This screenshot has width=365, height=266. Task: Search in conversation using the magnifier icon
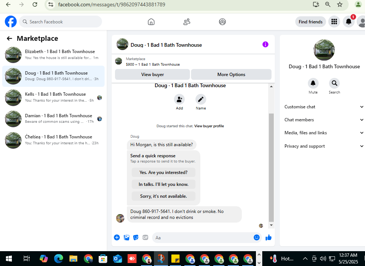[x=334, y=83]
